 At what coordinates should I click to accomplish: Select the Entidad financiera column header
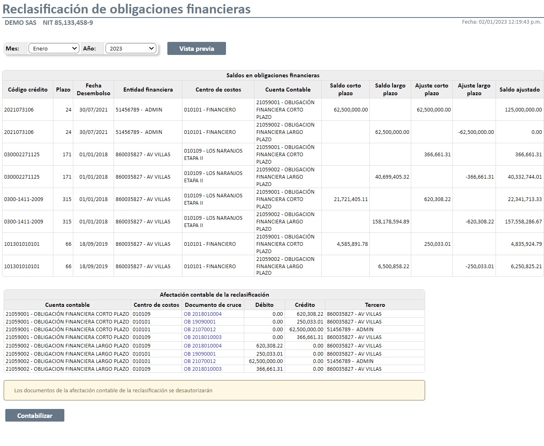pyautogui.click(x=148, y=90)
